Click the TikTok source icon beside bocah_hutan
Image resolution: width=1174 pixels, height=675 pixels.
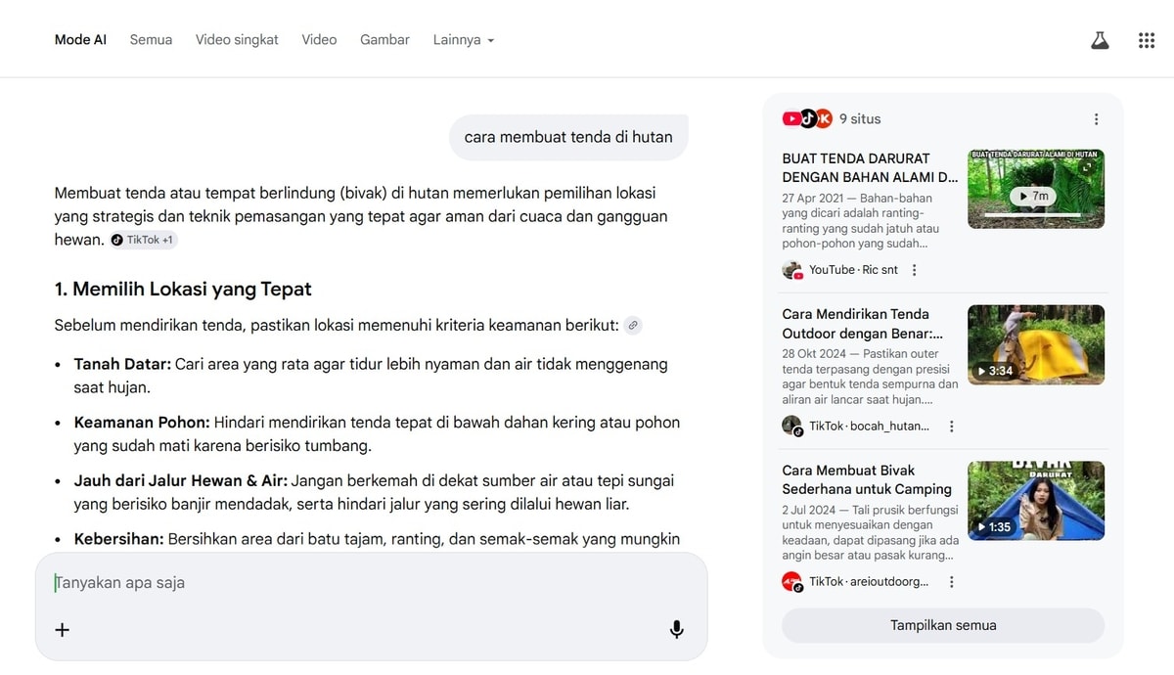(x=791, y=426)
